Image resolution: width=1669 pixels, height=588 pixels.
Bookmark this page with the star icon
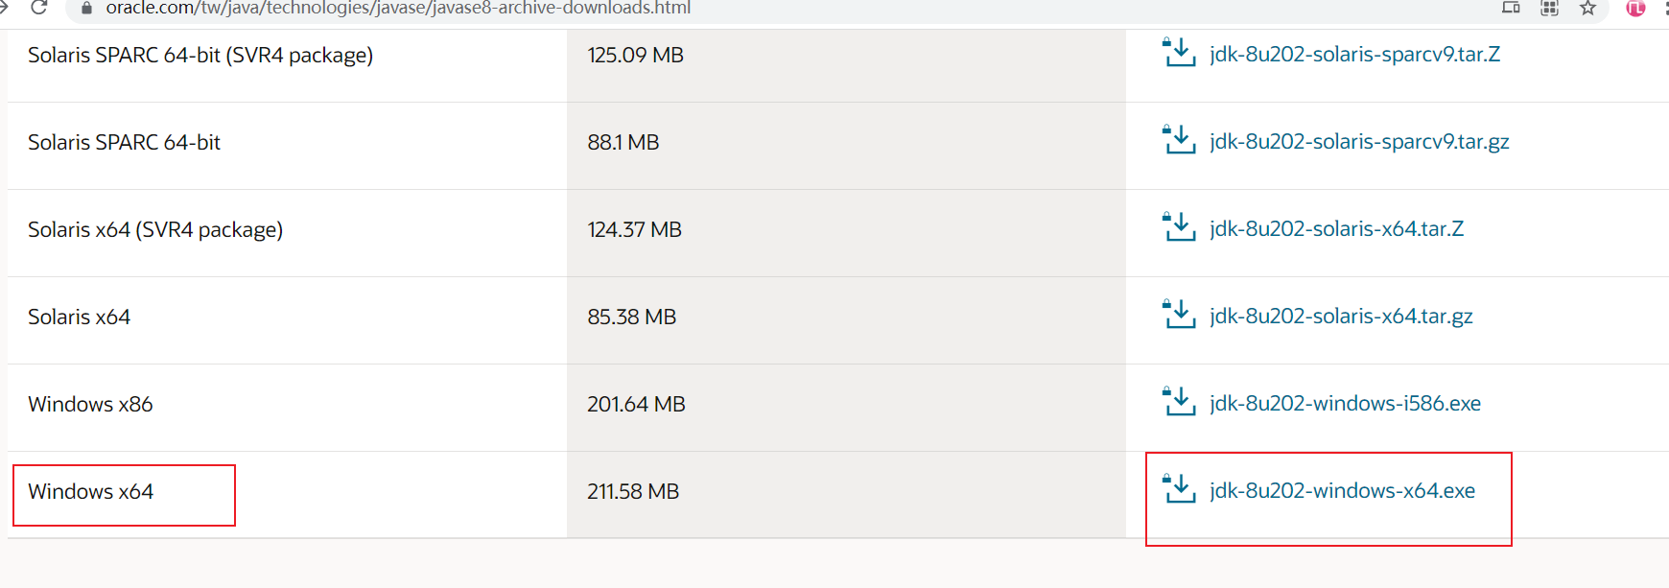[1587, 8]
